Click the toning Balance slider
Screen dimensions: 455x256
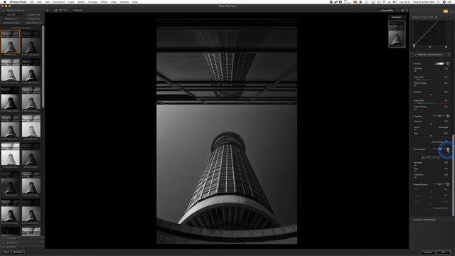(x=431, y=95)
